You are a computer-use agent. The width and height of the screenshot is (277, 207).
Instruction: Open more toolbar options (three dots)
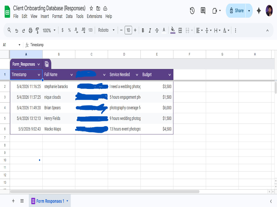coord(235,30)
